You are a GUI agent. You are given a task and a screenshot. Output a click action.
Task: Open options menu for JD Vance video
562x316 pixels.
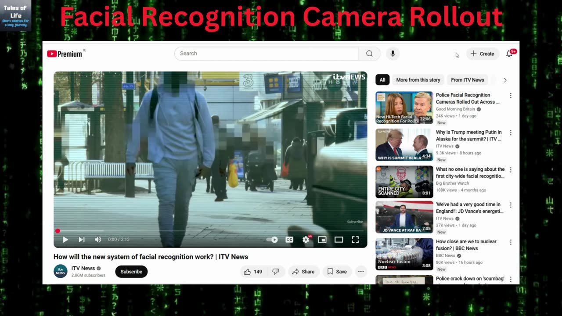pos(511,205)
